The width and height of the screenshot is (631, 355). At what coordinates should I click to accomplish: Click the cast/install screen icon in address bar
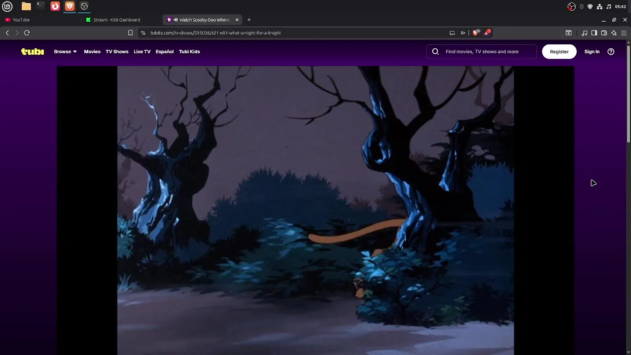452,33
